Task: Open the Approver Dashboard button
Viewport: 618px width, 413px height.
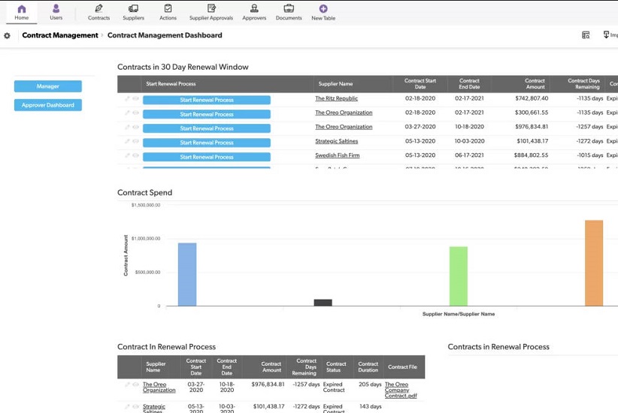Action: coord(48,105)
